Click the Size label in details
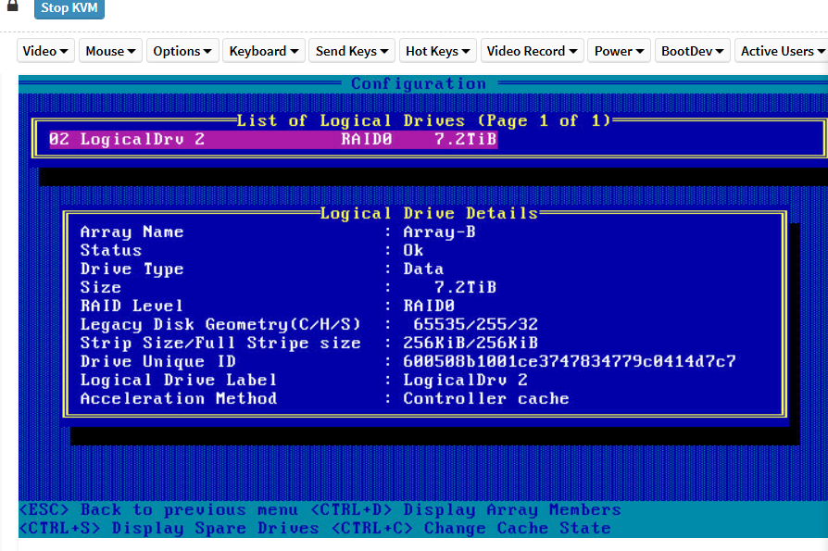 [101, 288]
